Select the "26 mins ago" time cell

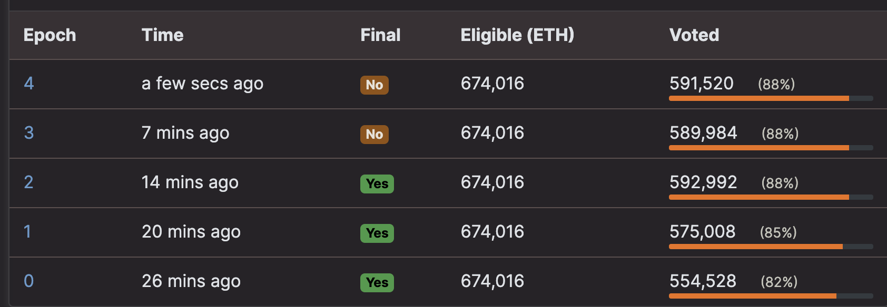pyautogui.click(x=191, y=281)
